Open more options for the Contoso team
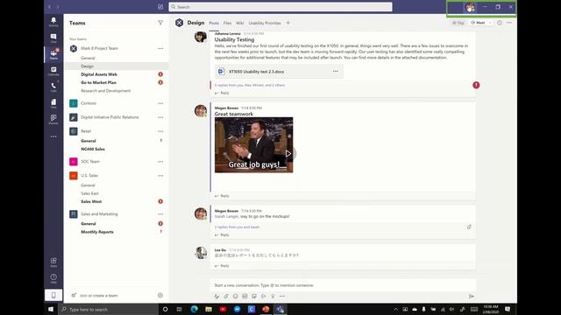 coord(160,103)
